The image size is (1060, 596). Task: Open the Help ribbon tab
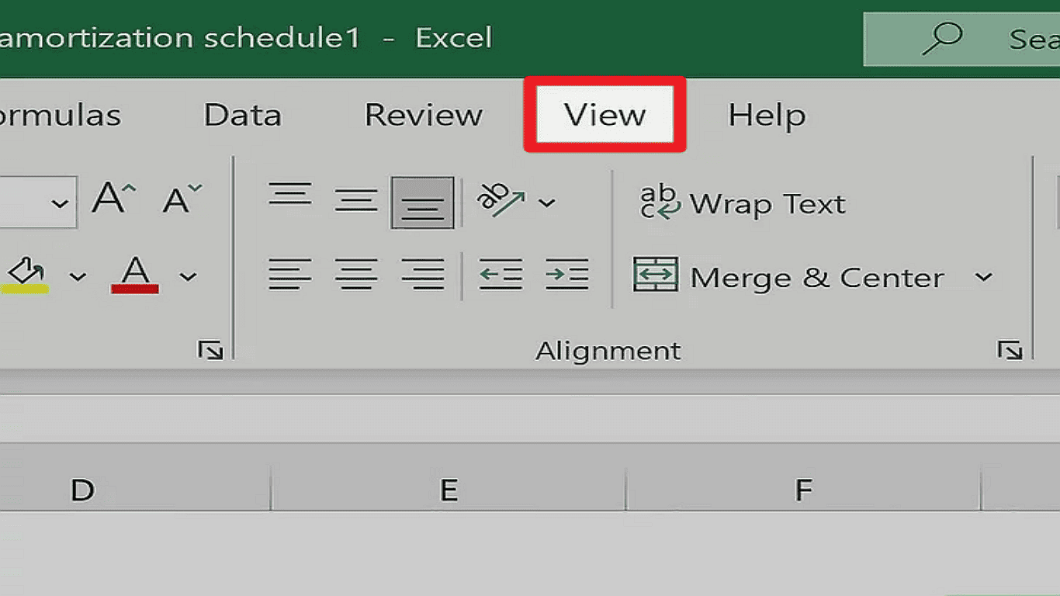(767, 116)
